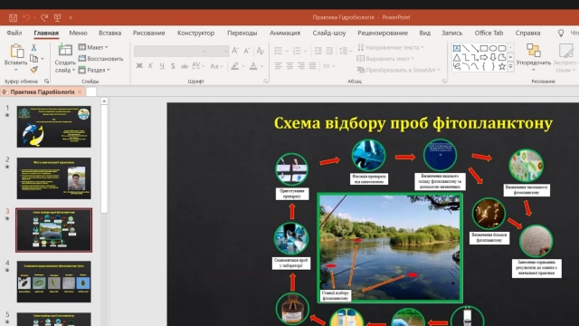This screenshot has height=326, width=579.
Task: Open the Конструктор ribbon tab
Action: 195,33
